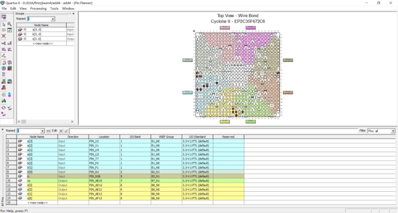The image size is (398, 213).
Task: Open the Groups panel Named dropdown
Action: (x=53, y=19)
